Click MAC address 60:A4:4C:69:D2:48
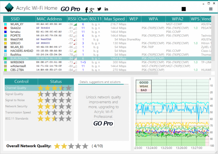The image size is (218, 154). [x=49, y=24]
